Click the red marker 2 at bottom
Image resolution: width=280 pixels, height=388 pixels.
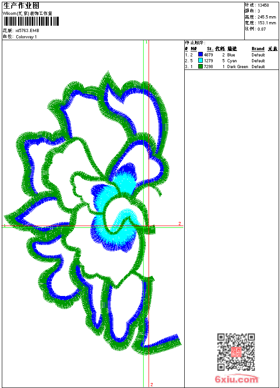point(152,384)
